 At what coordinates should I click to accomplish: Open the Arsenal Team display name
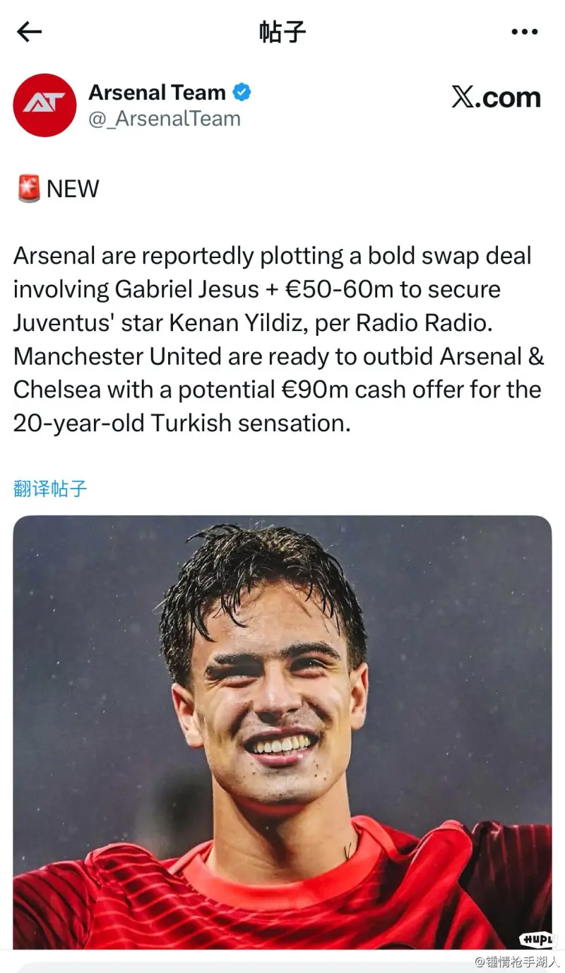click(157, 93)
